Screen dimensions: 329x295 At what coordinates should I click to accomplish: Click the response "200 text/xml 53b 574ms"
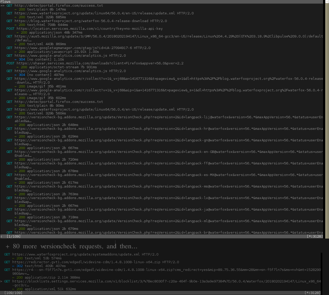click(37, 258)
